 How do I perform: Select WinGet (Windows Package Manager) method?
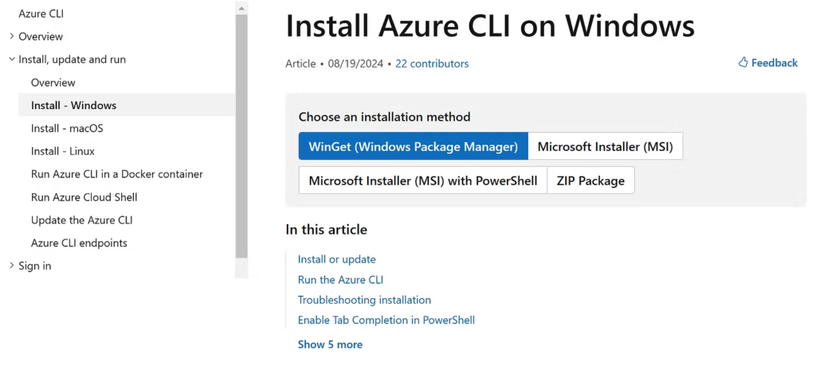[x=414, y=146]
